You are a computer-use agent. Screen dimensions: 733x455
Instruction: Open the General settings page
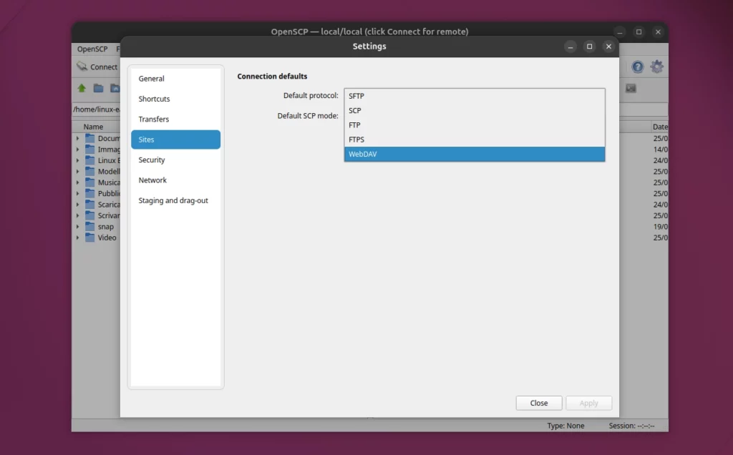176,79
